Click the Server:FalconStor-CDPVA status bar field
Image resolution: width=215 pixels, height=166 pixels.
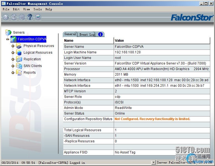(x=176, y=162)
